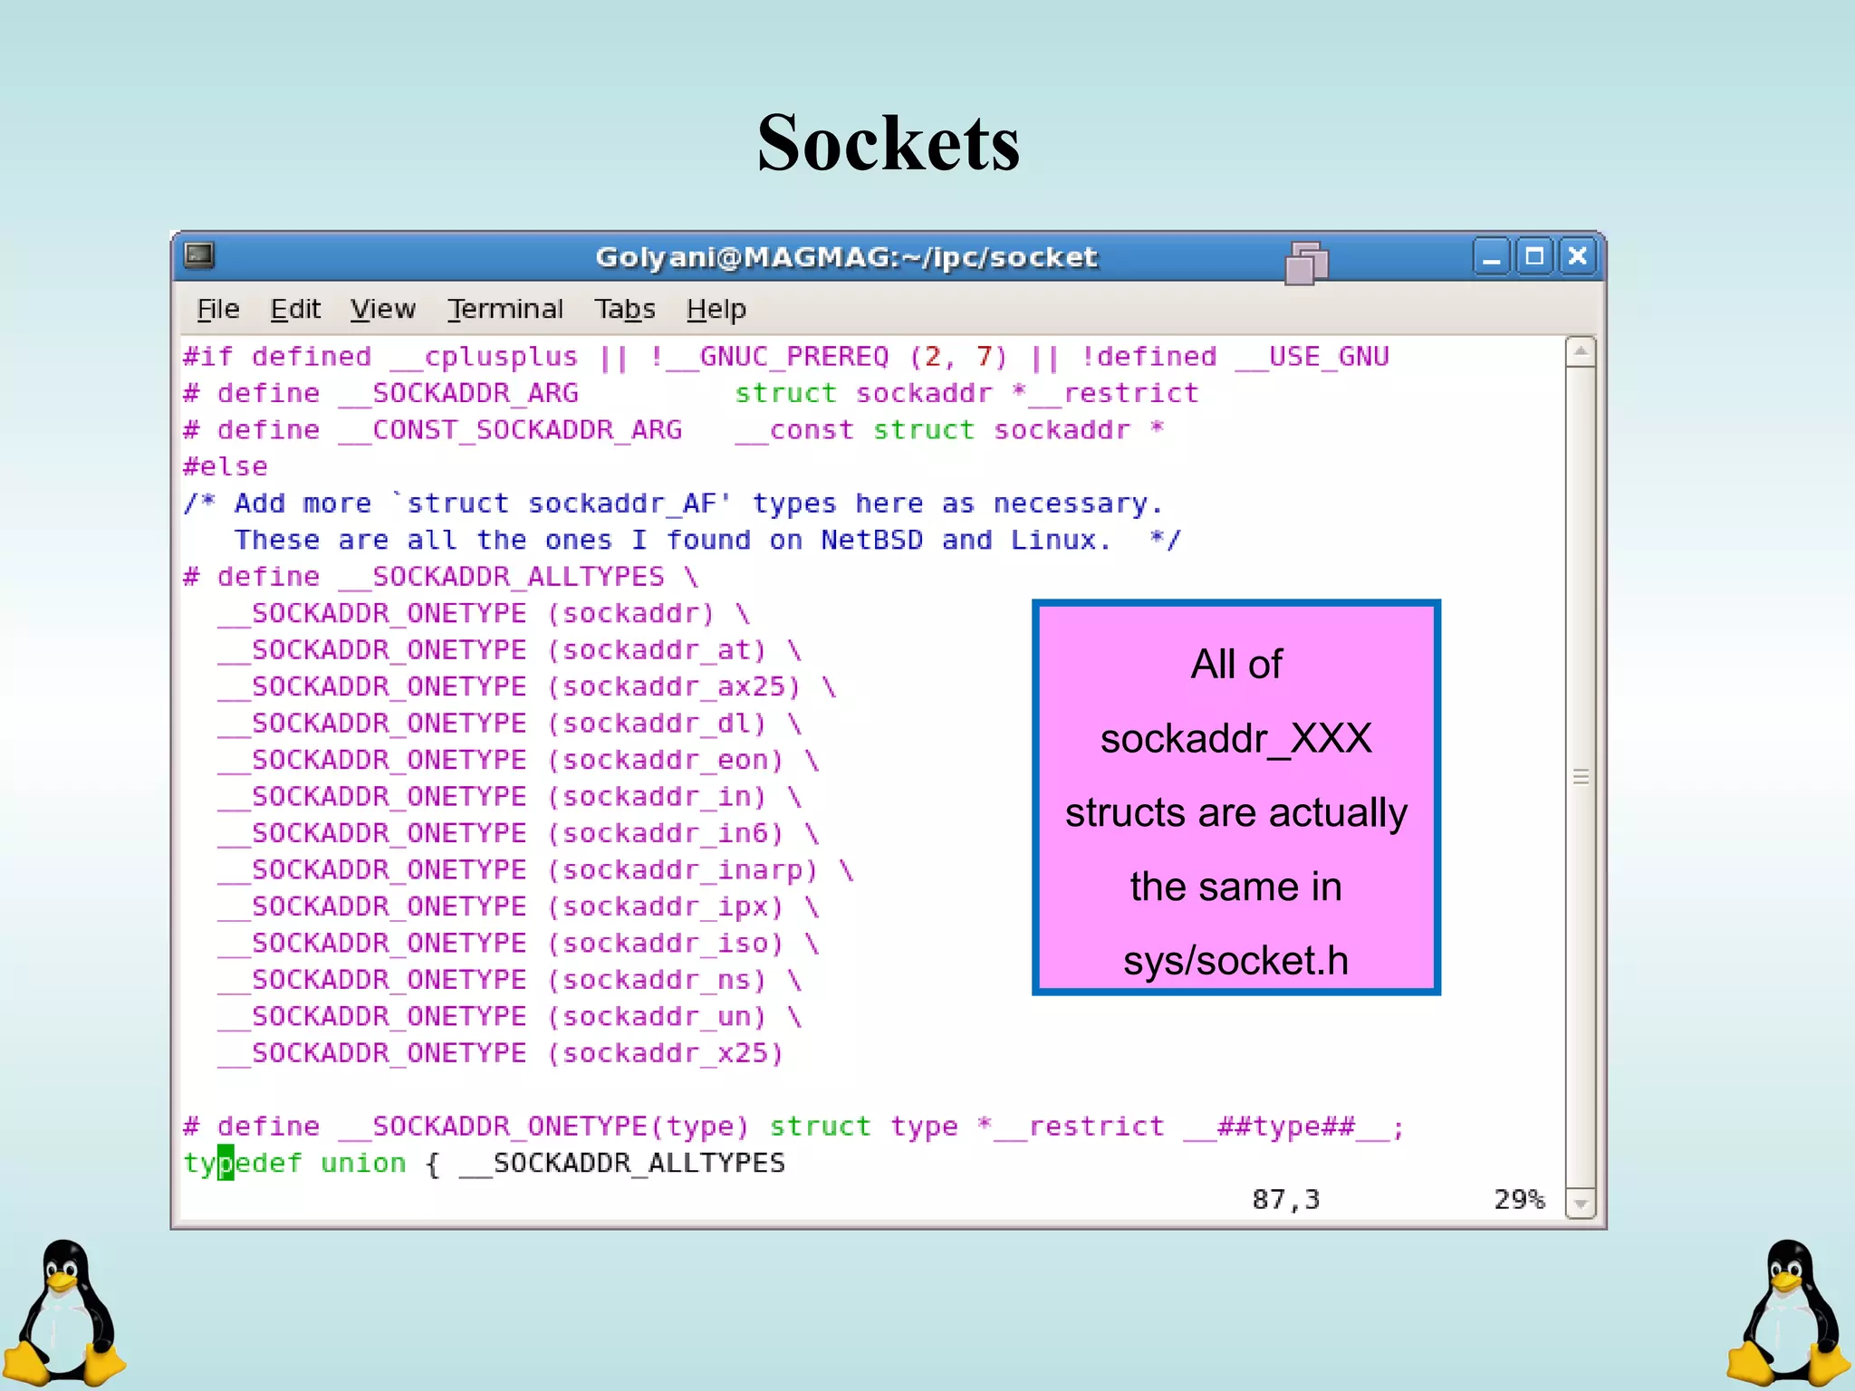Viewport: 1855px width, 1391px height.
Task: Maximize the terminal window
Action: point(1534,257)
